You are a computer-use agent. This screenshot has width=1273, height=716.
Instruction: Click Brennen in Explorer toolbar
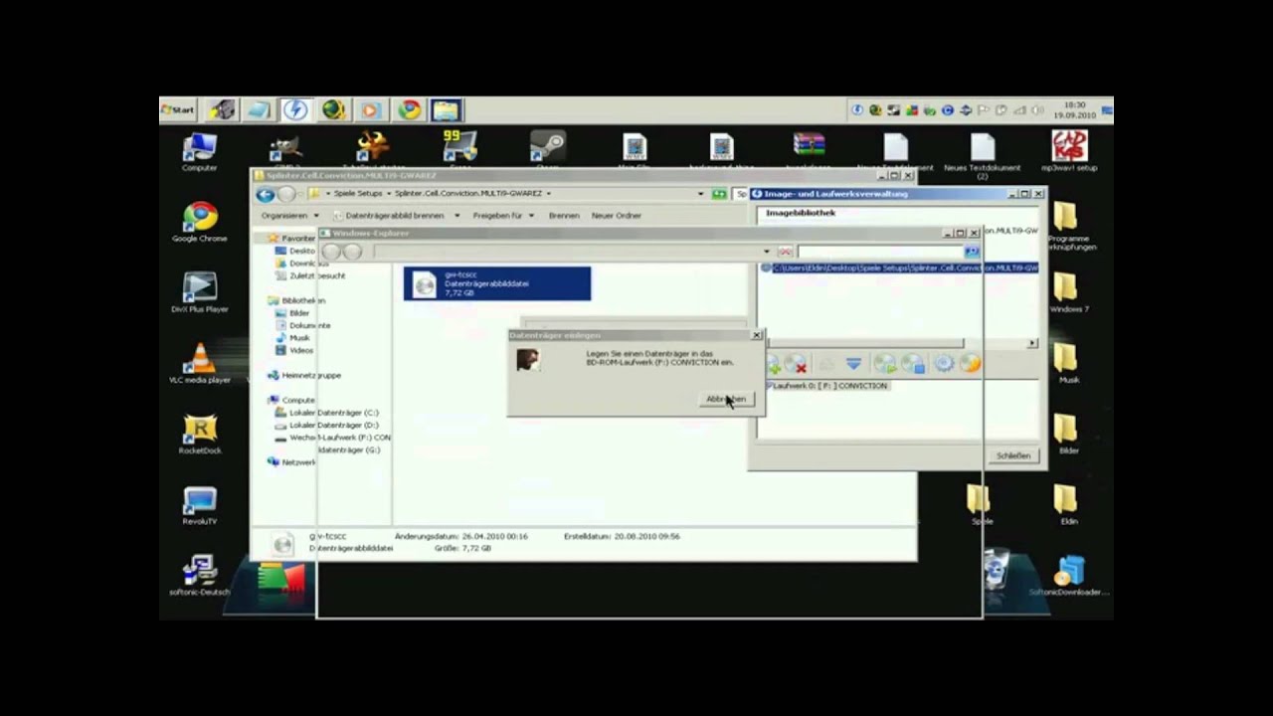pyautogui.click(x=564, y=216)
